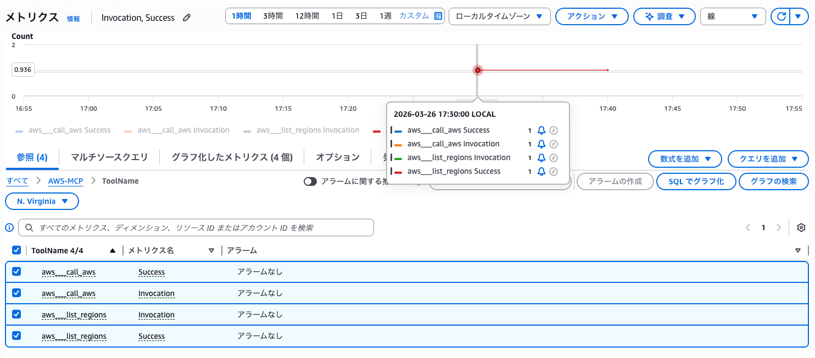Open the ローカルタイムゾーン dropdown
This screenshot has width=815, height=358.
point(499,16)
